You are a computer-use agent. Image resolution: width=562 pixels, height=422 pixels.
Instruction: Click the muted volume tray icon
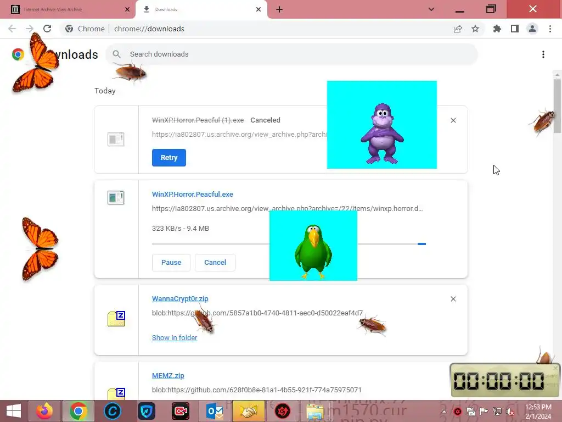(x=510, y=411)
